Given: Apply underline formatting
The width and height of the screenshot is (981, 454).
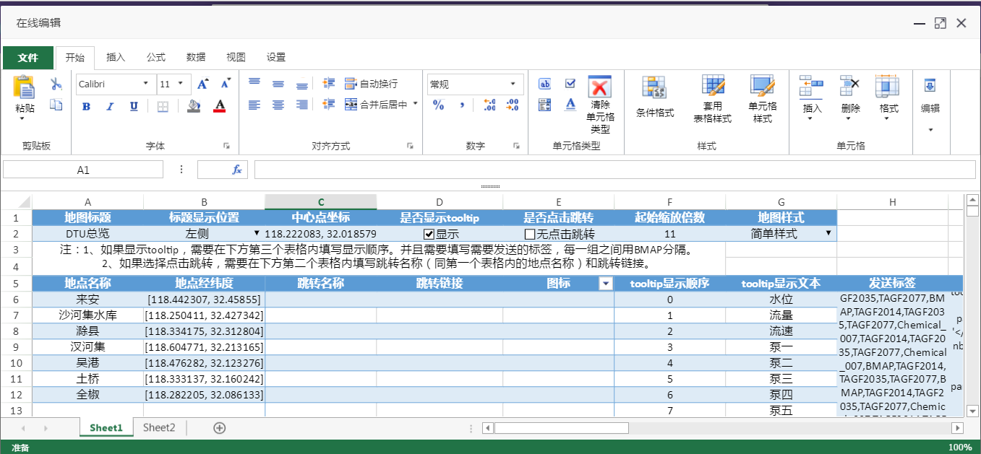Looking at the screenshot, I should tap(134, 106).
